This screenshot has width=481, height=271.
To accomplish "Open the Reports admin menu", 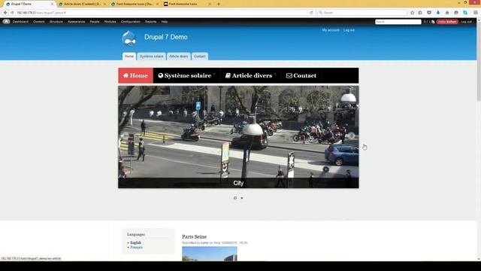I will [x=150, y=22].
